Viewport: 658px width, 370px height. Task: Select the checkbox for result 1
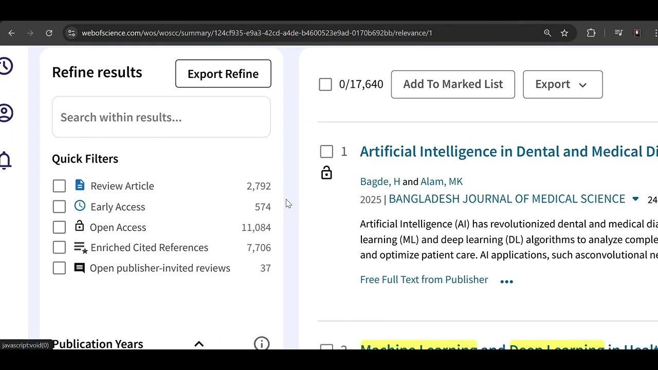326,152
